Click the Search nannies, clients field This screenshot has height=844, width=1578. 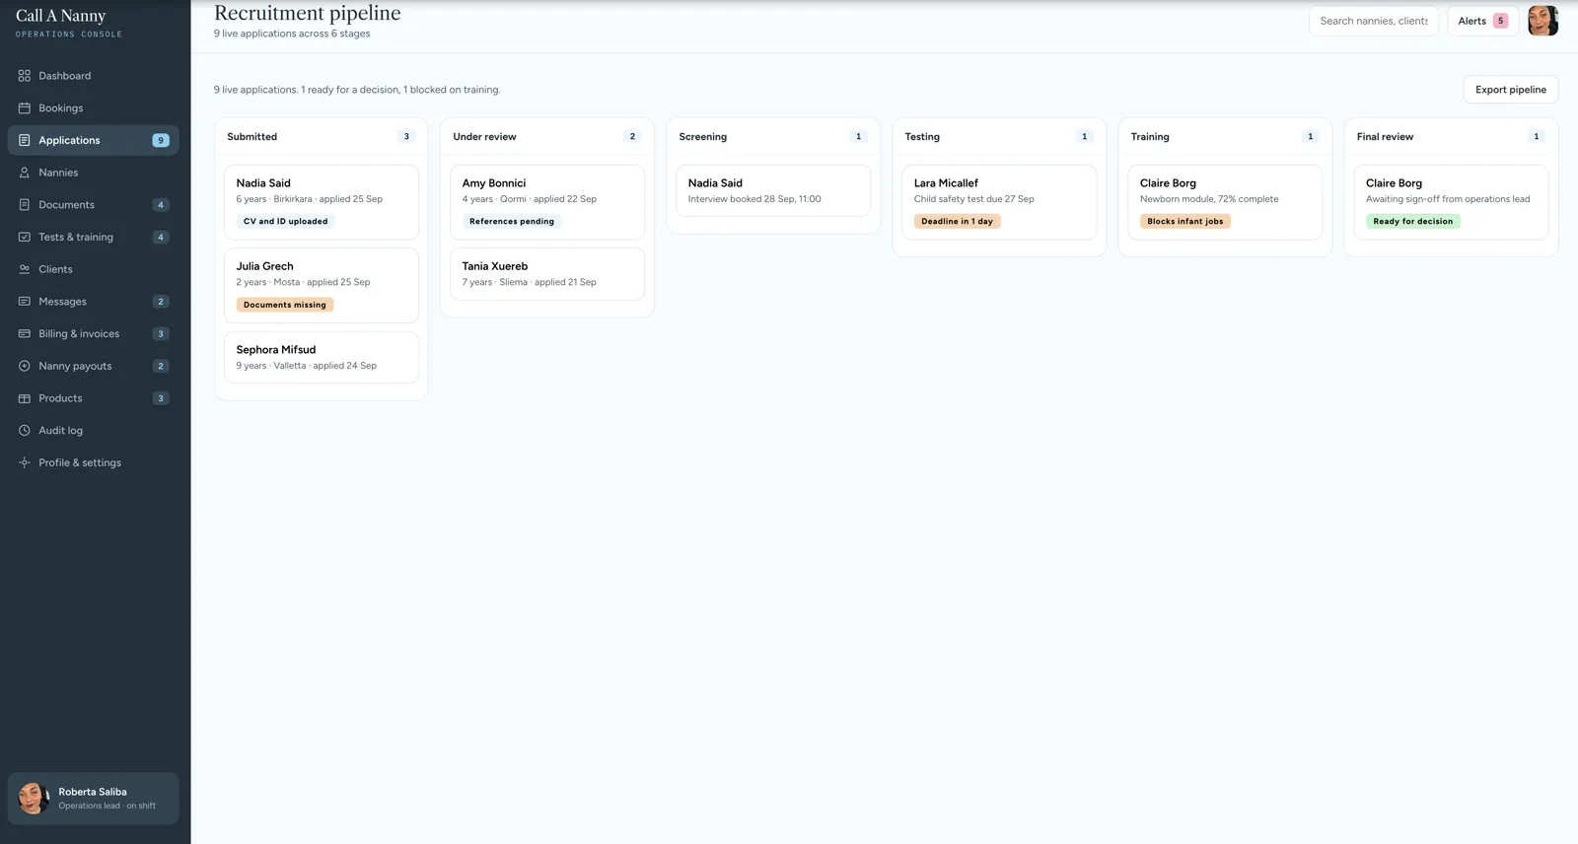(1374, 21)
